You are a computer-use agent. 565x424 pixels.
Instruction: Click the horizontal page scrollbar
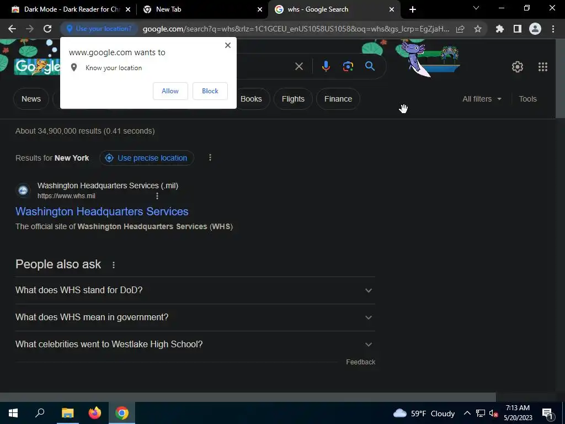(248, 397)
